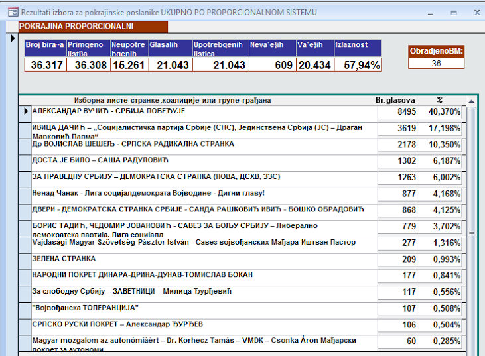The height and width of the screenshot is (356, 485).
Task: Click Upotrebljenih listića value 21.043
Action: 221,65
